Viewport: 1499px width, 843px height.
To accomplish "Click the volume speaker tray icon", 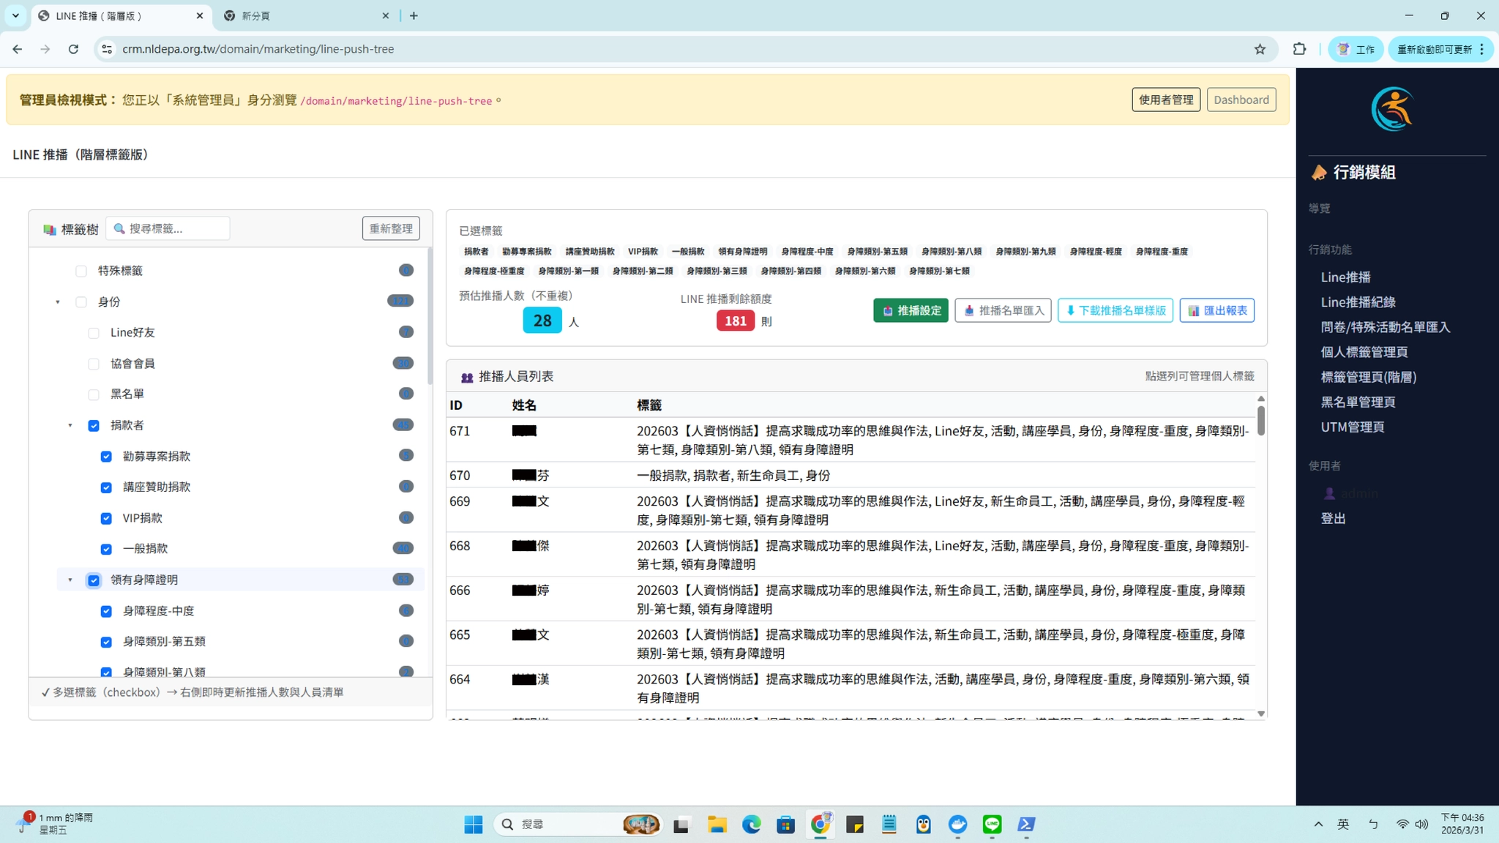I will [x=1421, y=825].
